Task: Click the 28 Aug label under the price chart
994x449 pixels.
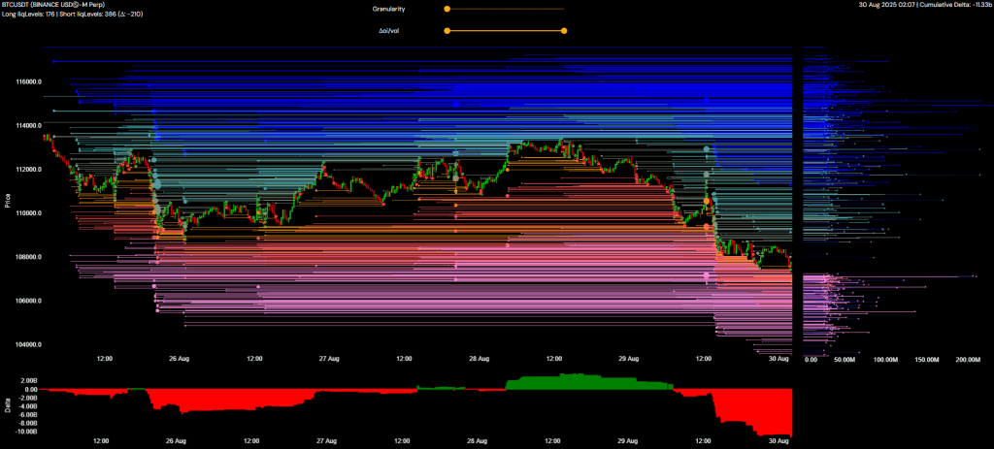Action: point(478,359)
